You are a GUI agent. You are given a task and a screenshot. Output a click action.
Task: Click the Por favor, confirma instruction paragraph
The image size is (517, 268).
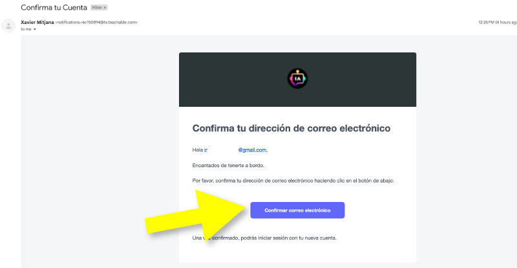pyautogui.click(x=293, y=181)
